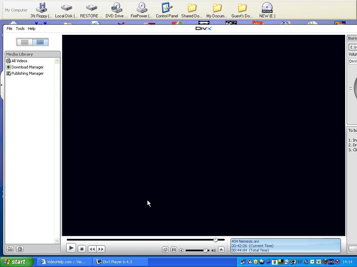Click the Media Library panel header

coord(32,54)
